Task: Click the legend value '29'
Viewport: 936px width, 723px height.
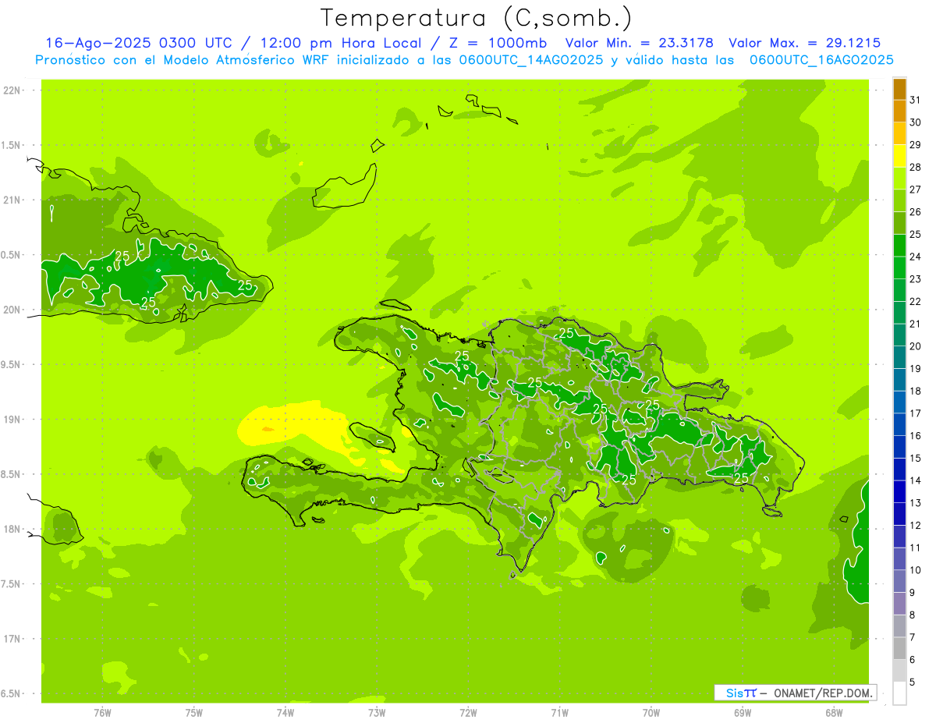Action: pos(916,144)
